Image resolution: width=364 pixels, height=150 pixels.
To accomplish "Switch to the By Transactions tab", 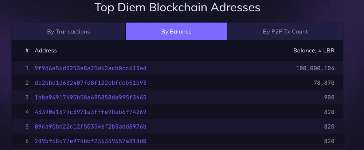I will tap(69, 32).
